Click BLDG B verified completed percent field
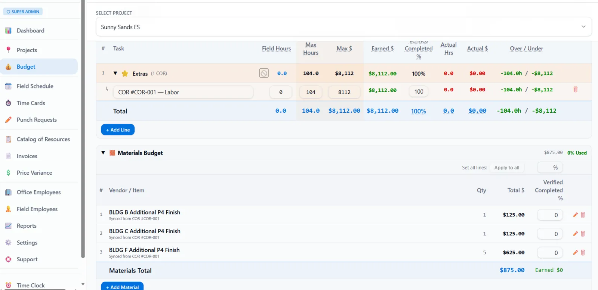Image resolution: width=598 pixels, height=290 pixels. tap(550, 215)
